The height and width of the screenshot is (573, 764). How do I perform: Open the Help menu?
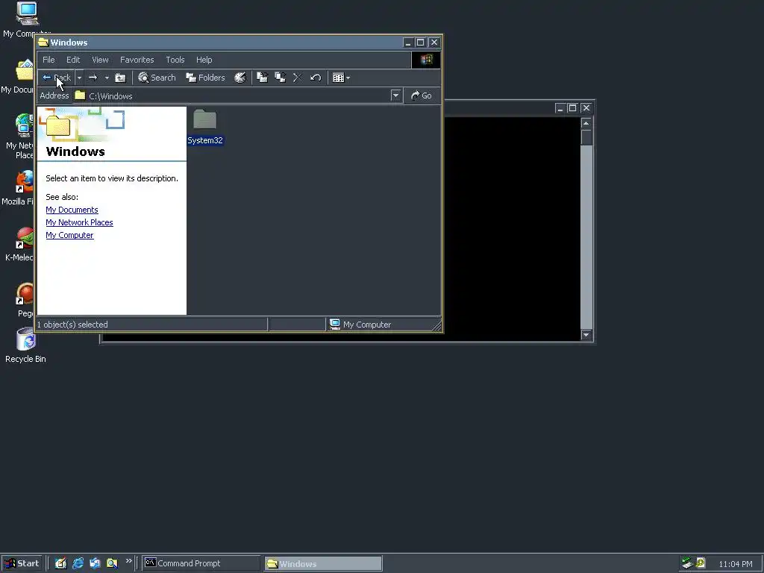coord(204,60)
